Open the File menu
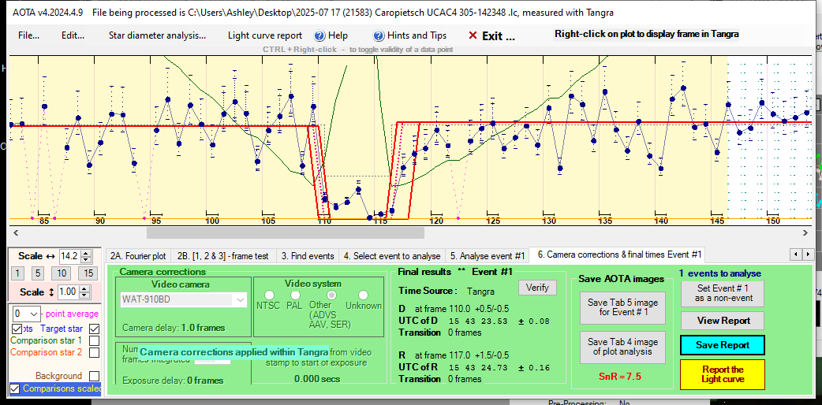 click(x=29, y=35)
